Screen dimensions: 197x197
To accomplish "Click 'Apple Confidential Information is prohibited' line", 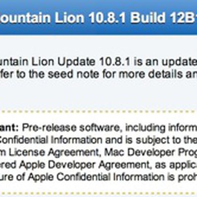I will 112,177.
